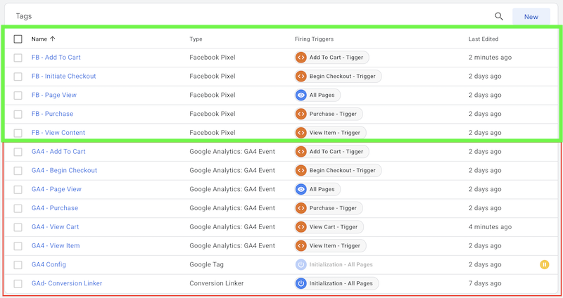The width and height of the screenshot is (563, 298).
Task: Click the eye icon on FB - Page View trigger
Action: click(301, 95)
